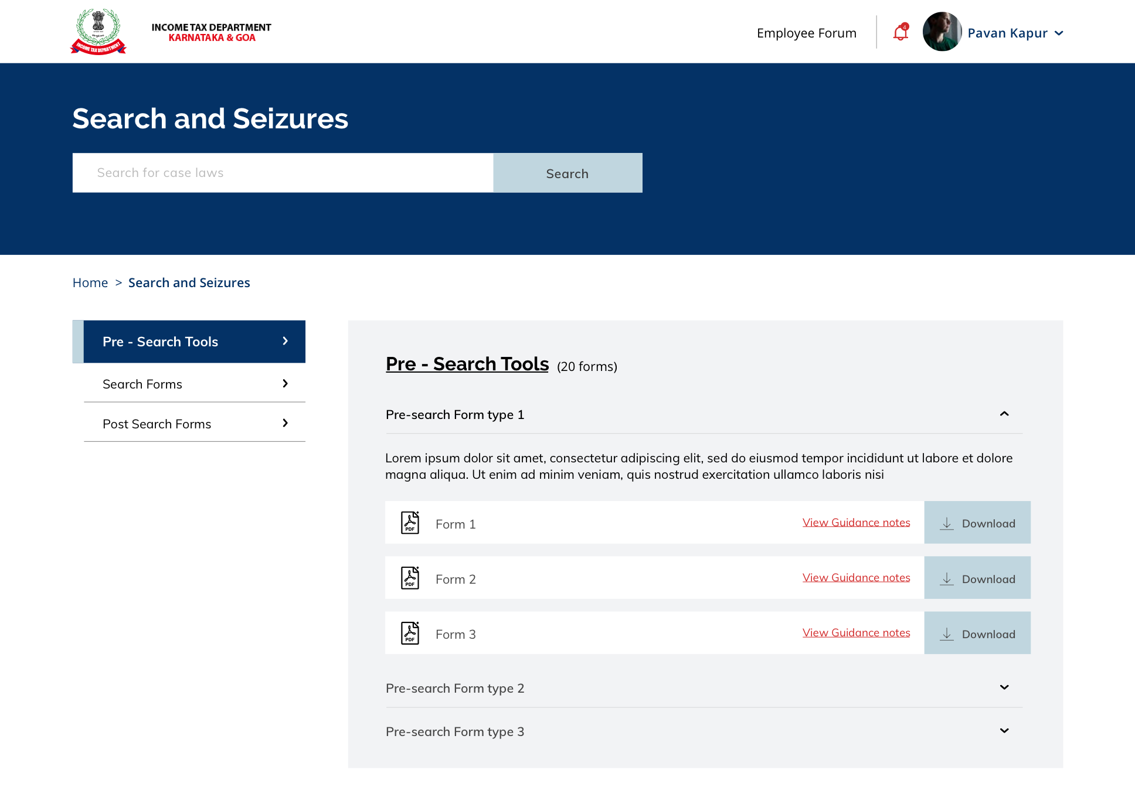
Task: Click the PDF icon for Form 3
Action: [x=410, y=633]
